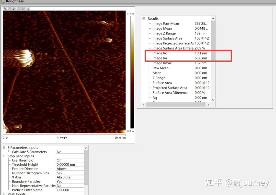Click the flag marker toolbar icon
Image resolution: width=276 pixels, height=195 pixels.
point(28,8)
